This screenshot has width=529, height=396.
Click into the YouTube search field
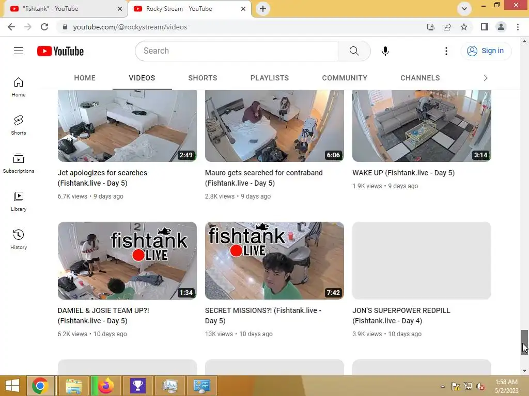click(237, 51)
